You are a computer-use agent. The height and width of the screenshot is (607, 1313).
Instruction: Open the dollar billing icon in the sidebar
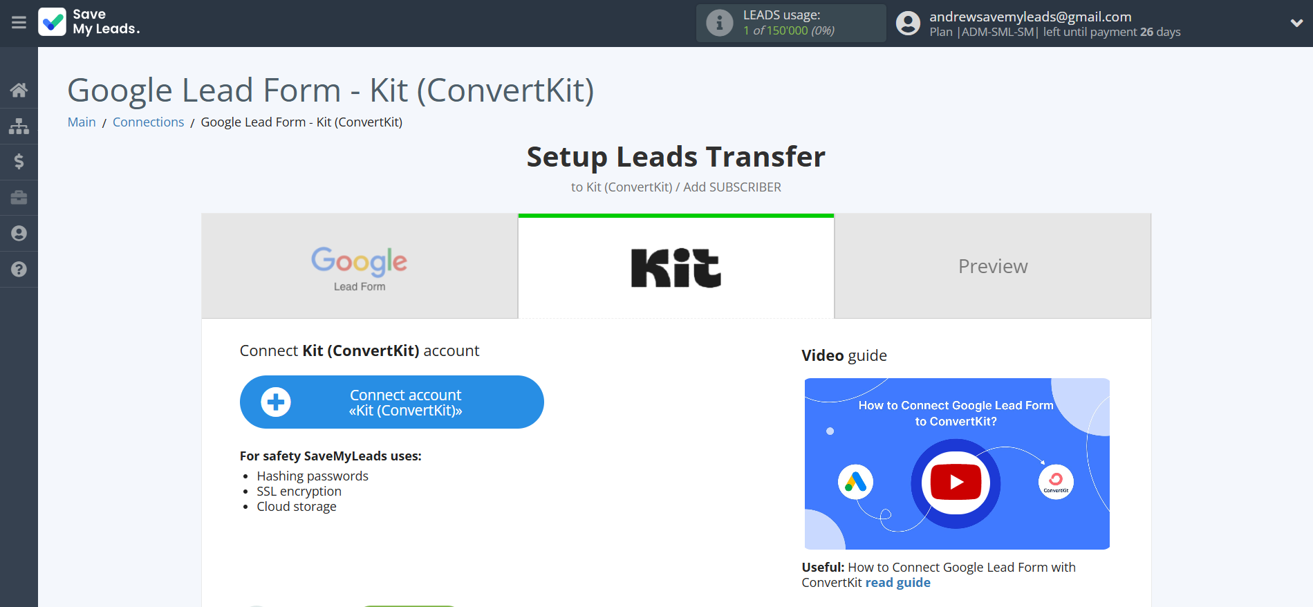coord(19,162)
